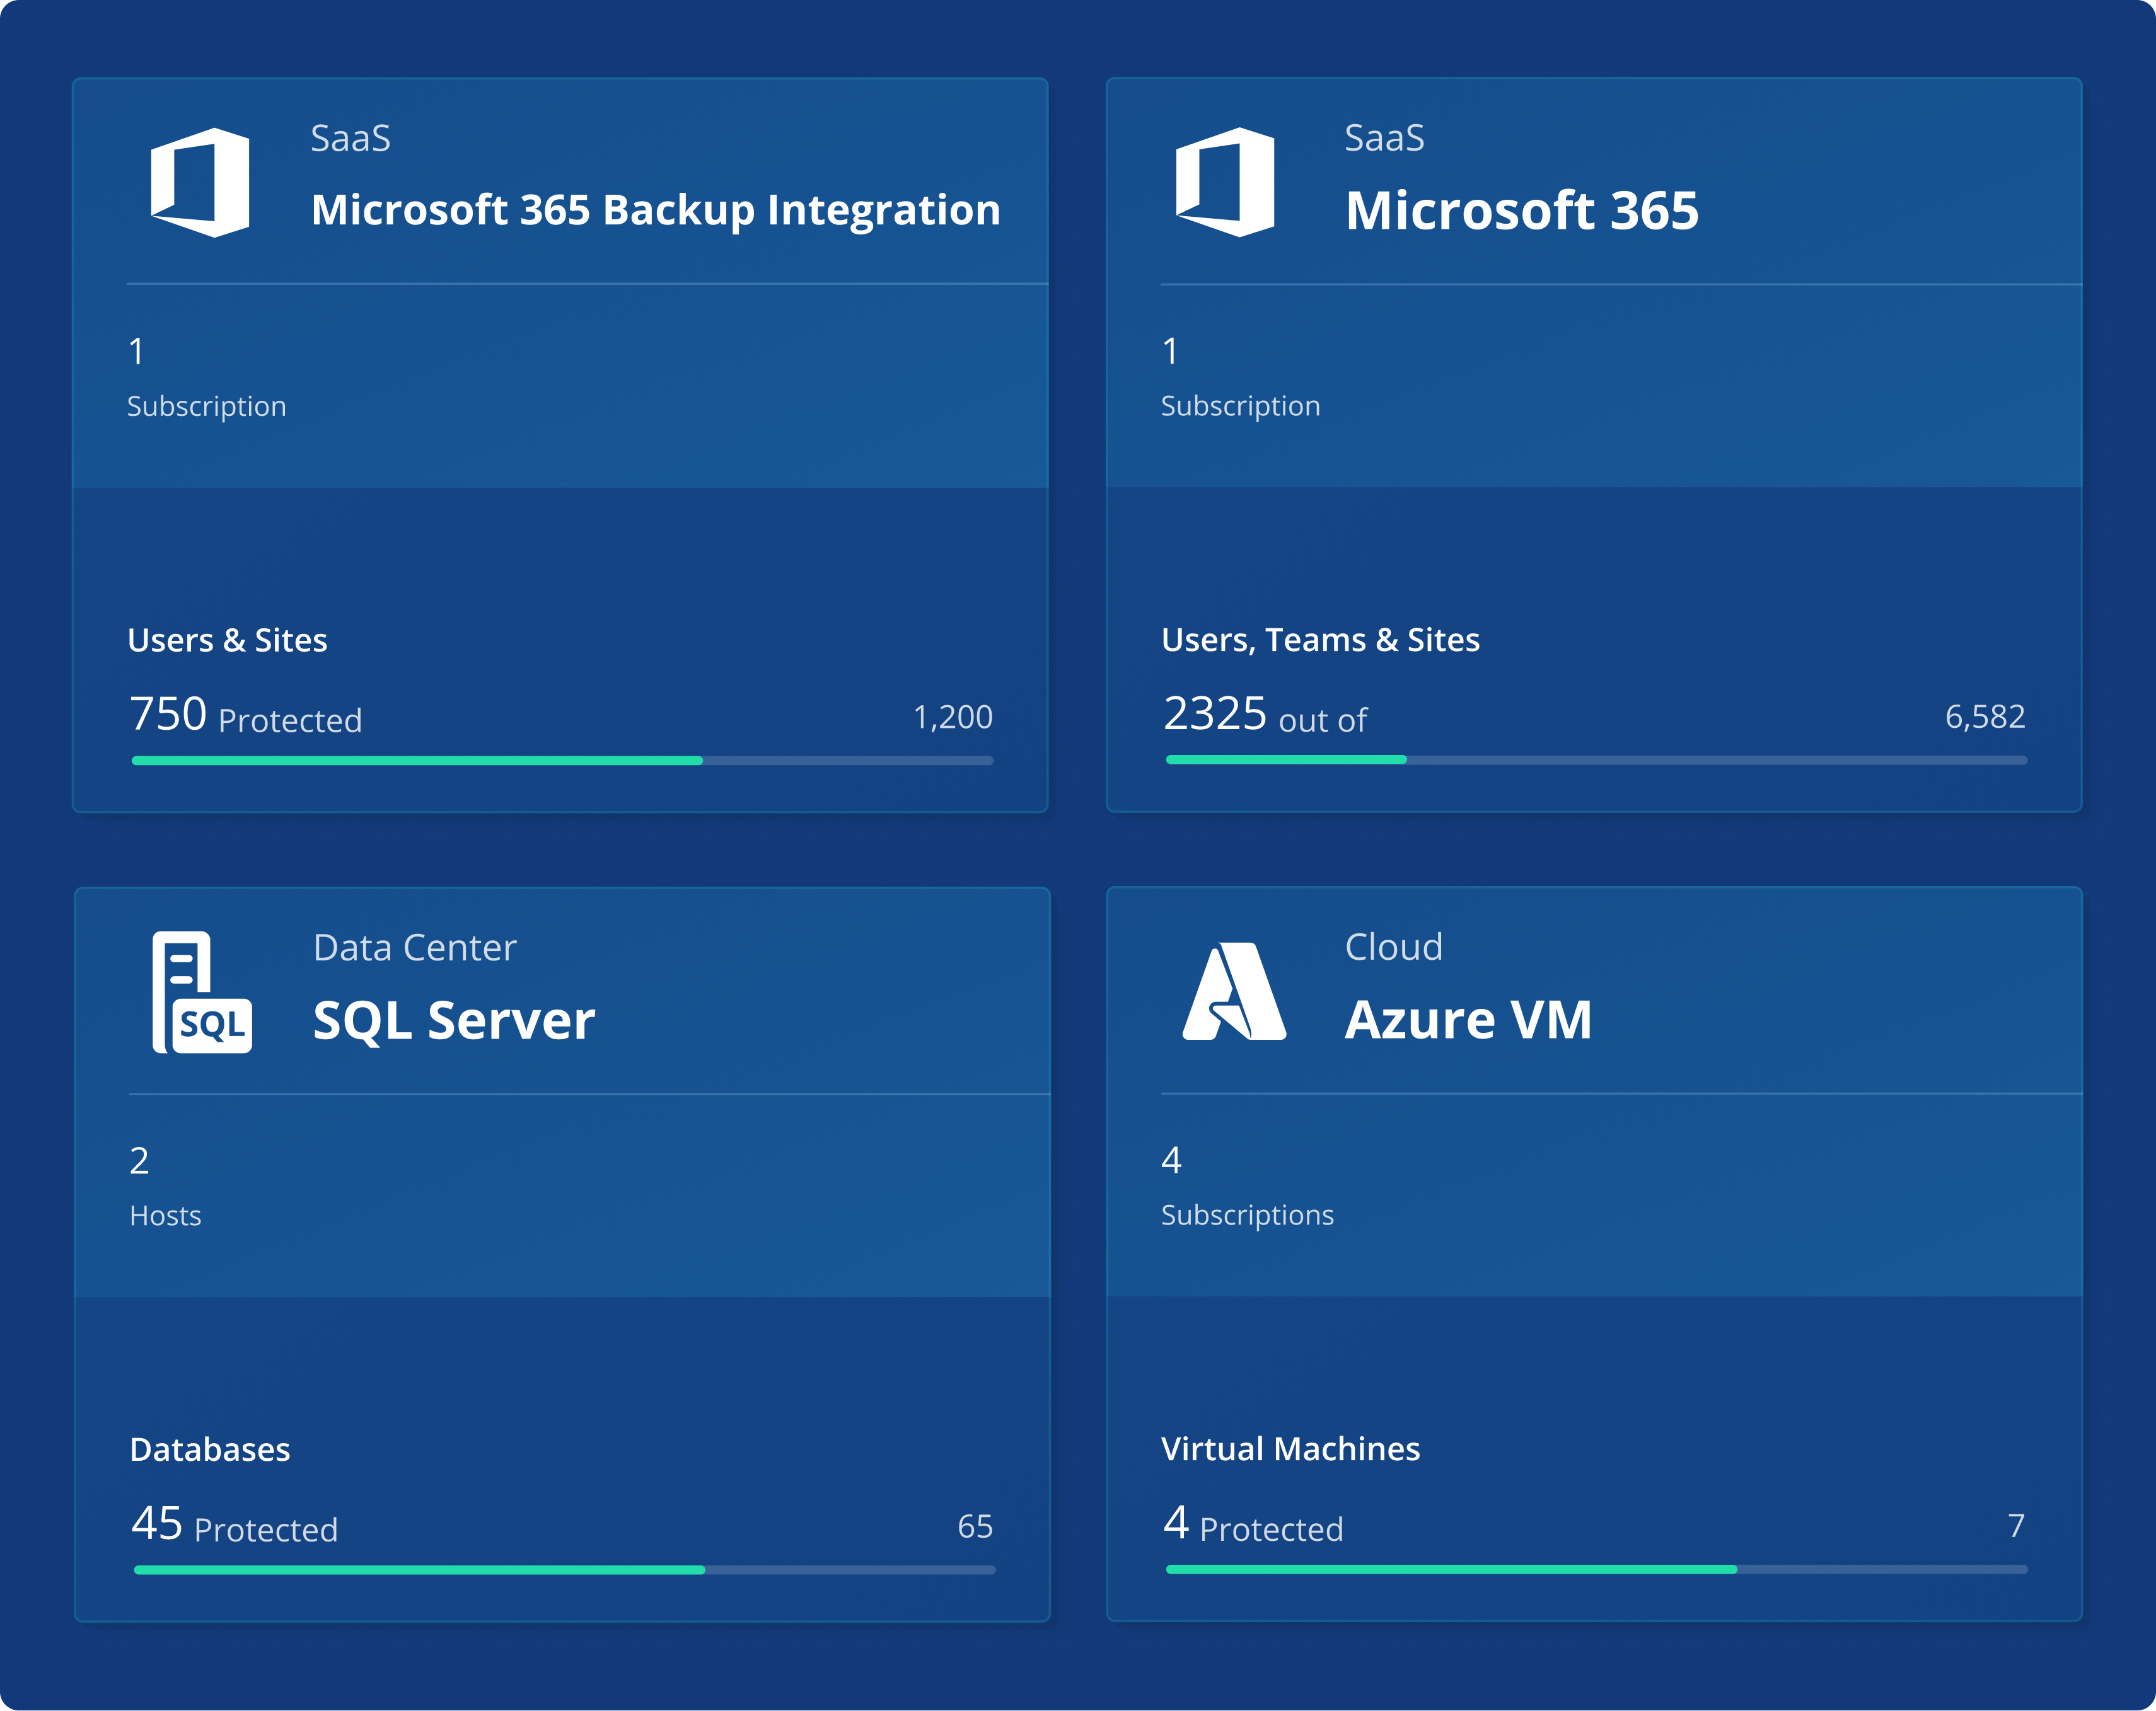Click the Azure logo icon
Screen dimensions: 2156x1711
click(1233, 991)
